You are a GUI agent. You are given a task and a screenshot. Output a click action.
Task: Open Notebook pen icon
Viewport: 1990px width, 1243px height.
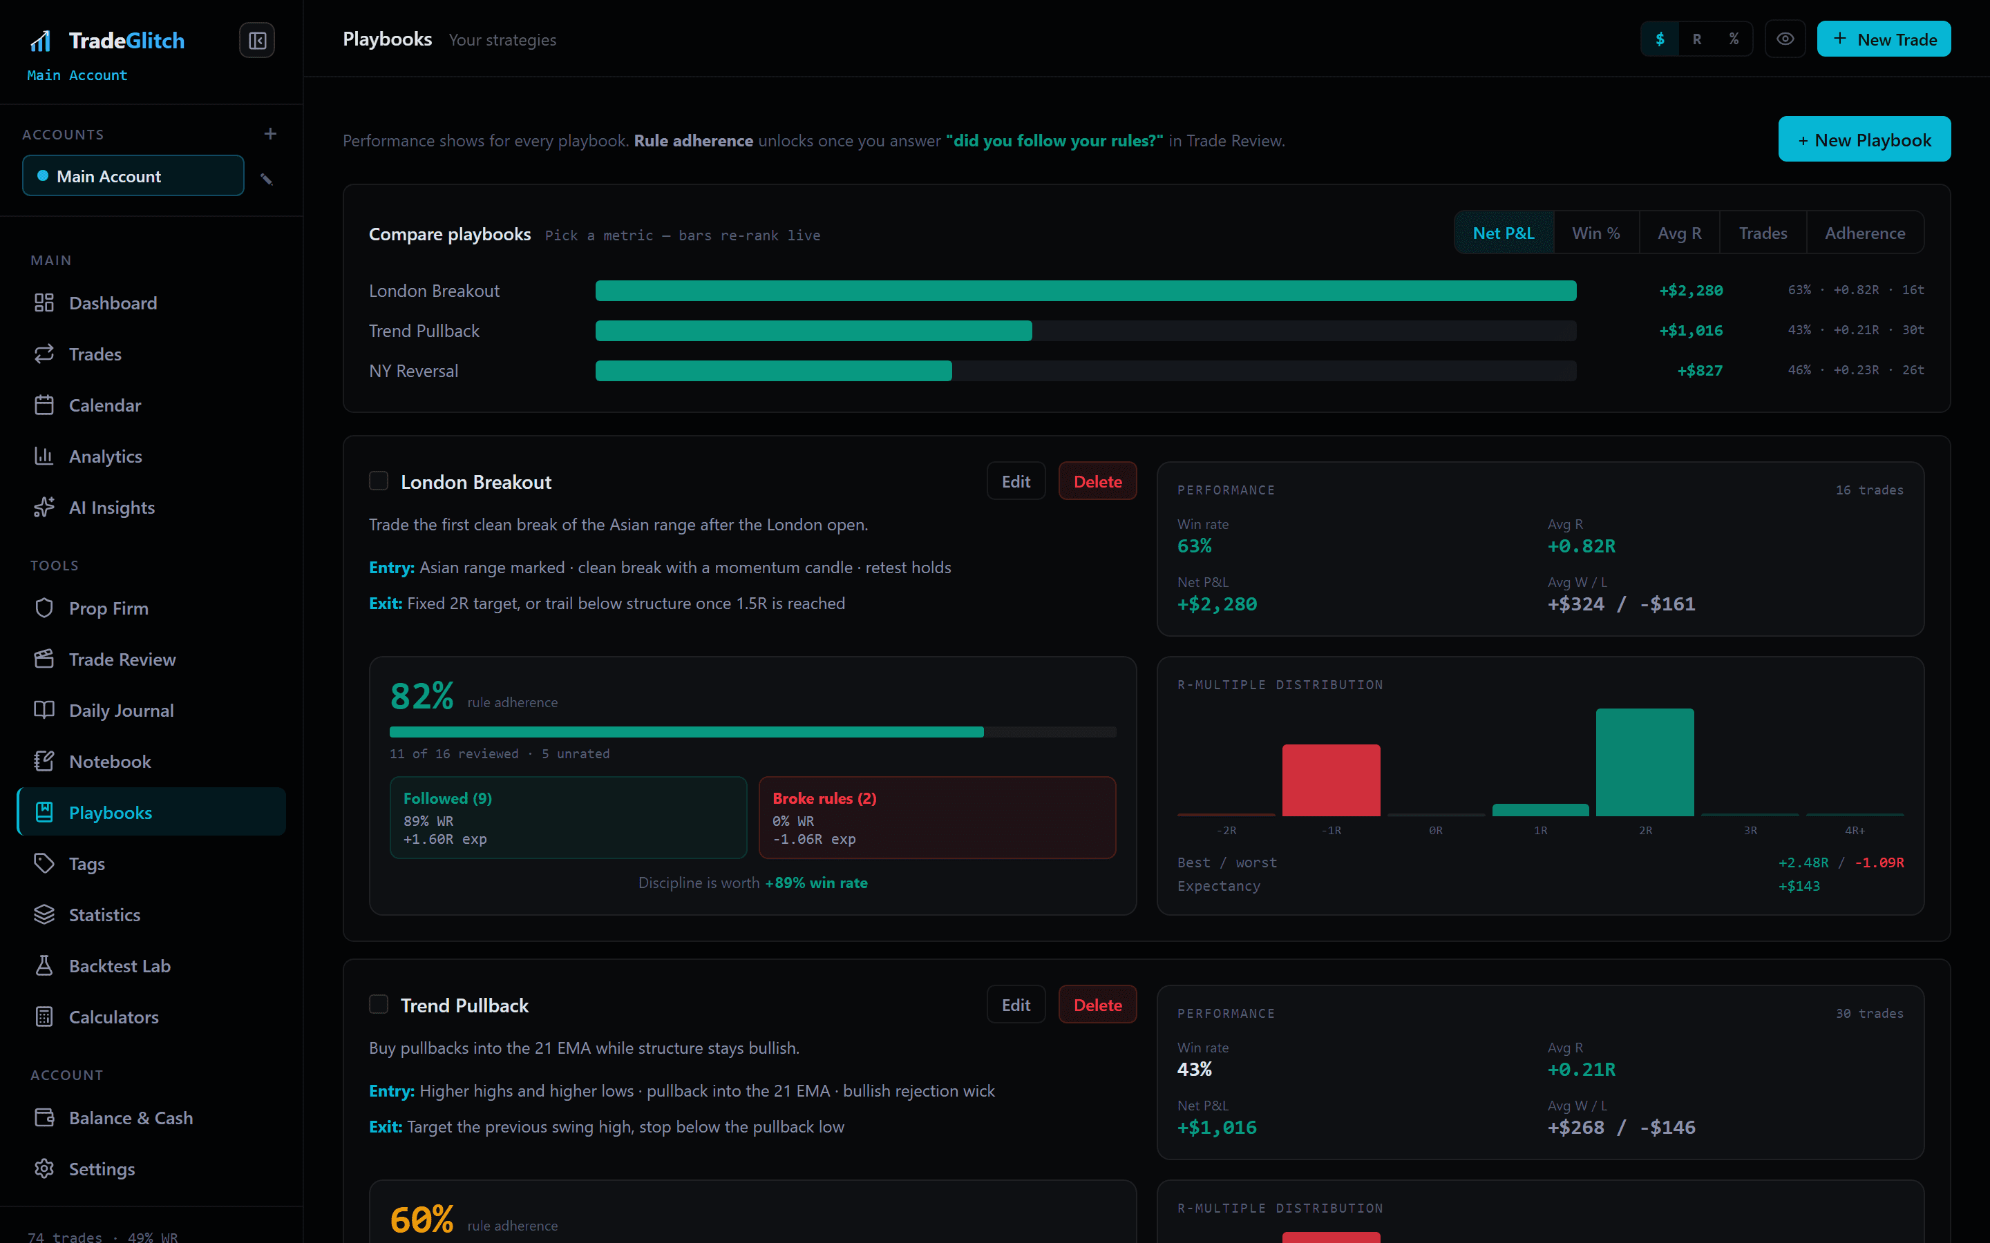pos(44,760)
